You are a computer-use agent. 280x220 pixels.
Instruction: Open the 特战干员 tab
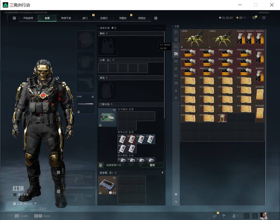tap(66, 18)
